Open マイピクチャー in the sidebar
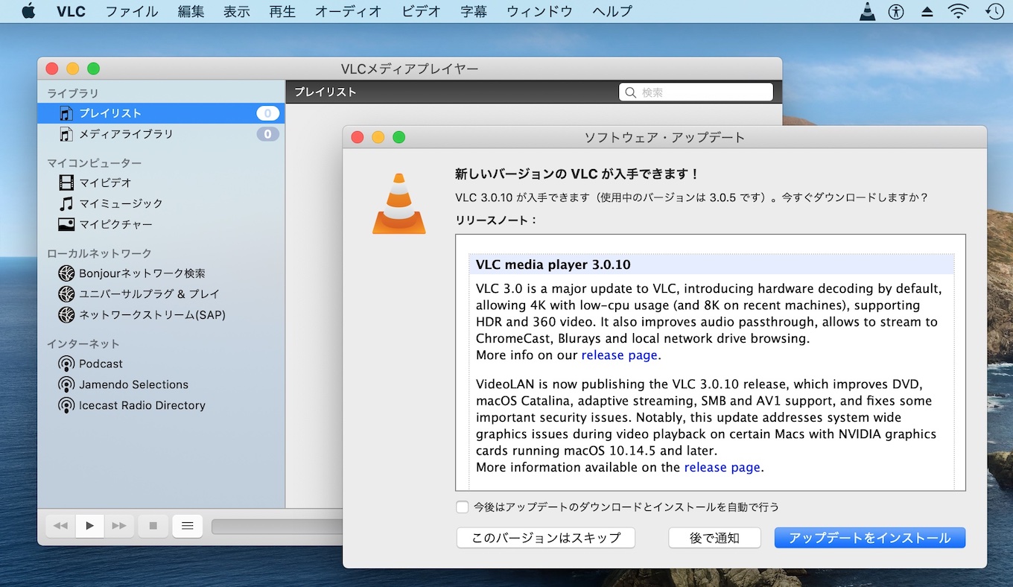The width and height of the screenshot is (1013, 587). click(161, 224)
